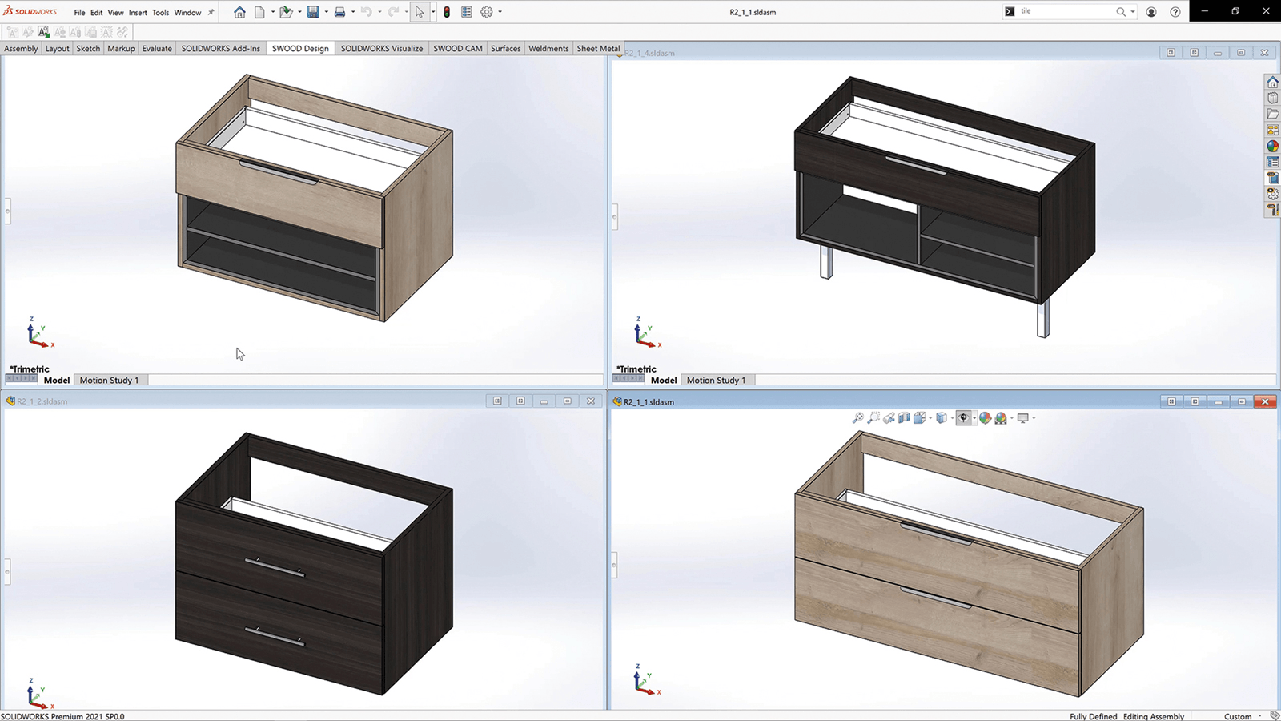1281x721 pixels.
Task: Click the Save icon in the toolbar
Action: [315, 12]
